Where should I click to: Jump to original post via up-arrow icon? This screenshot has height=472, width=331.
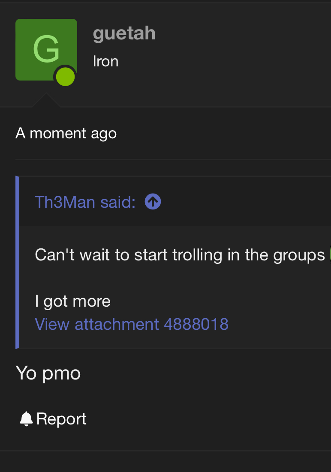click(x=153, y=202)
